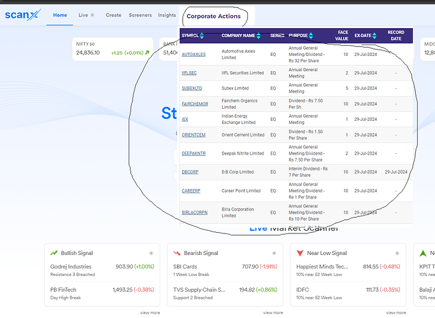View more under Near Low Signal card

(396, 312)
